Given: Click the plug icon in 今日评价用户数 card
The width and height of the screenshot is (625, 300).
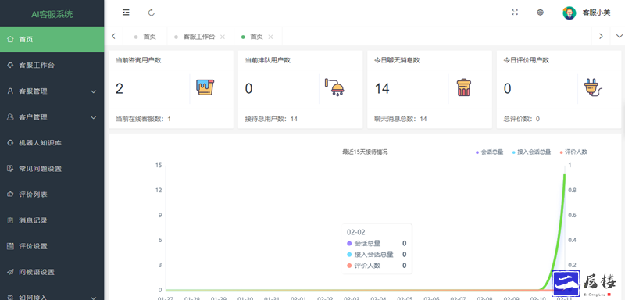Looking at the screenshot, I should (x=593, y=87).
